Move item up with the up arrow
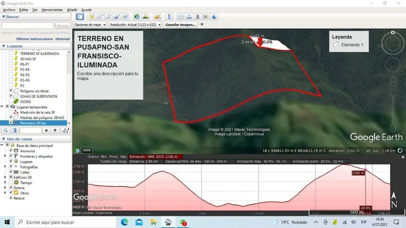This screenshot has width=406, height=228. tap(46, 130)
